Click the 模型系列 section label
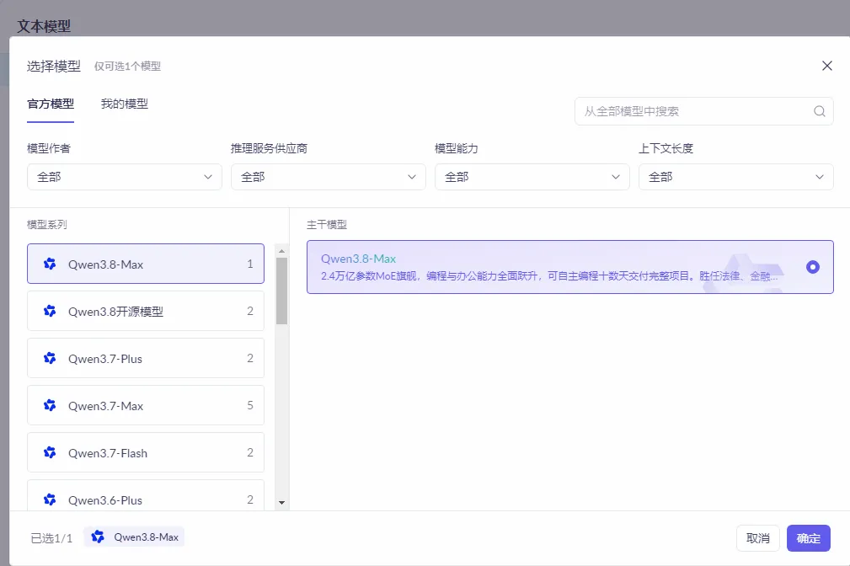The width and height of the screenshot is (850, 566). (x=47, y=224)
